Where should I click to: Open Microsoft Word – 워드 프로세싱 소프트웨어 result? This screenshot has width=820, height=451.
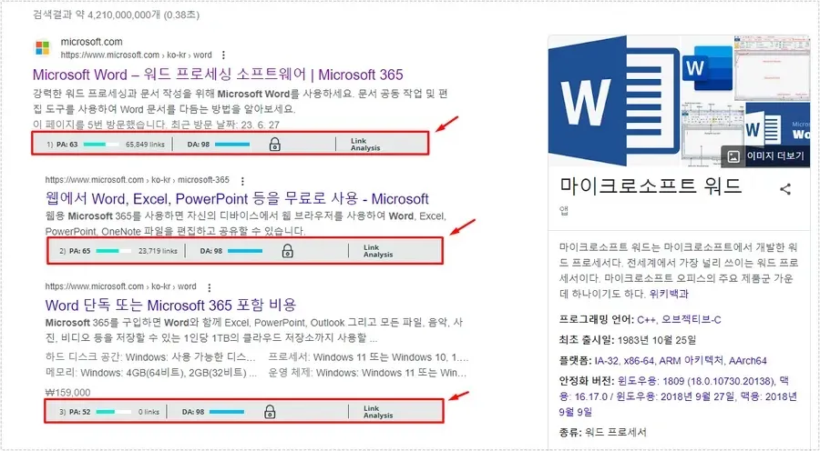pos(218,75)
